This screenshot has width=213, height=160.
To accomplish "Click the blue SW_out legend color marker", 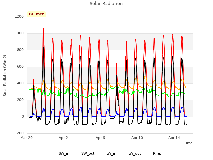I will coord(77,154).
